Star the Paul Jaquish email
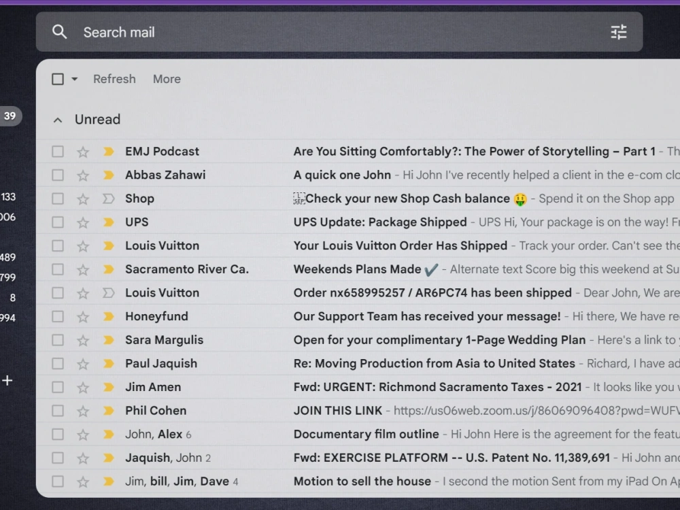The image size is (680, 510). pyautogui.click(x=83, y=364)
